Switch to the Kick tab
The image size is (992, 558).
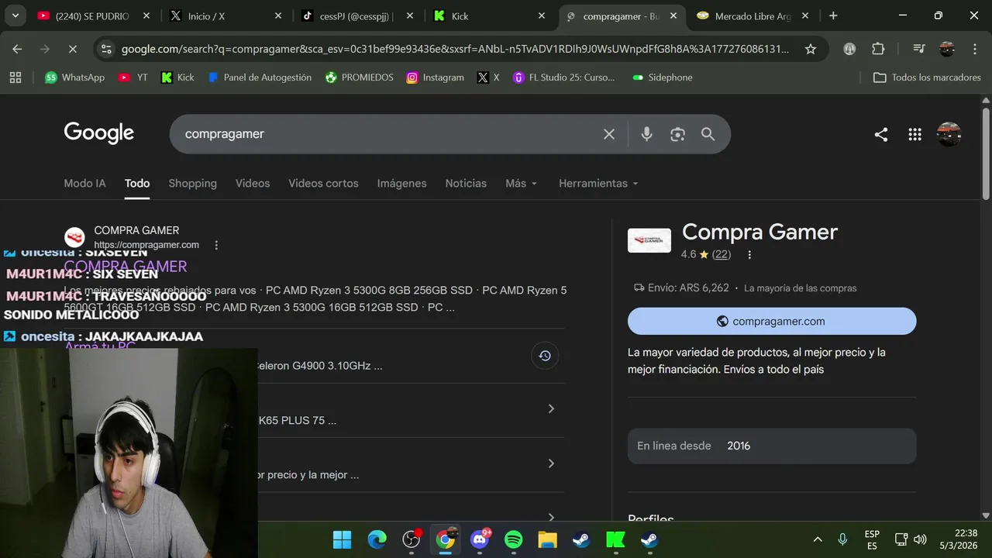click(489, 15)
